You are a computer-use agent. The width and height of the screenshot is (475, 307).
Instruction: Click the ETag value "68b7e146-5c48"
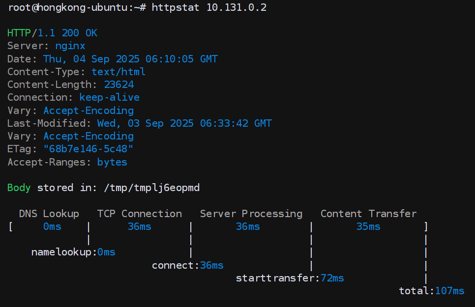pyautogui.click(x=89, y=149)
